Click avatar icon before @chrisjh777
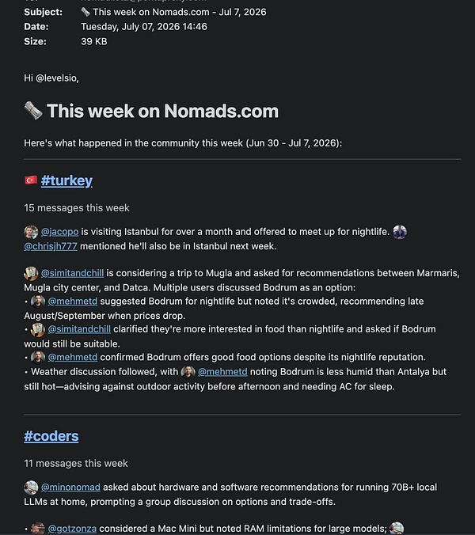The width and height of the screenshot is (475, 535). 400,232
